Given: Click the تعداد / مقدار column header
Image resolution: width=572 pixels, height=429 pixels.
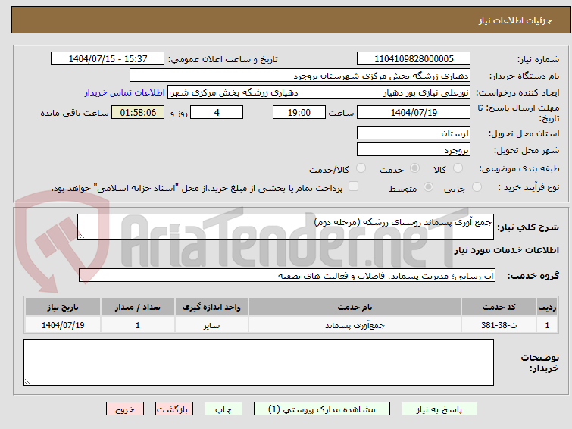Looking at the screenshot, I should 138,307.
